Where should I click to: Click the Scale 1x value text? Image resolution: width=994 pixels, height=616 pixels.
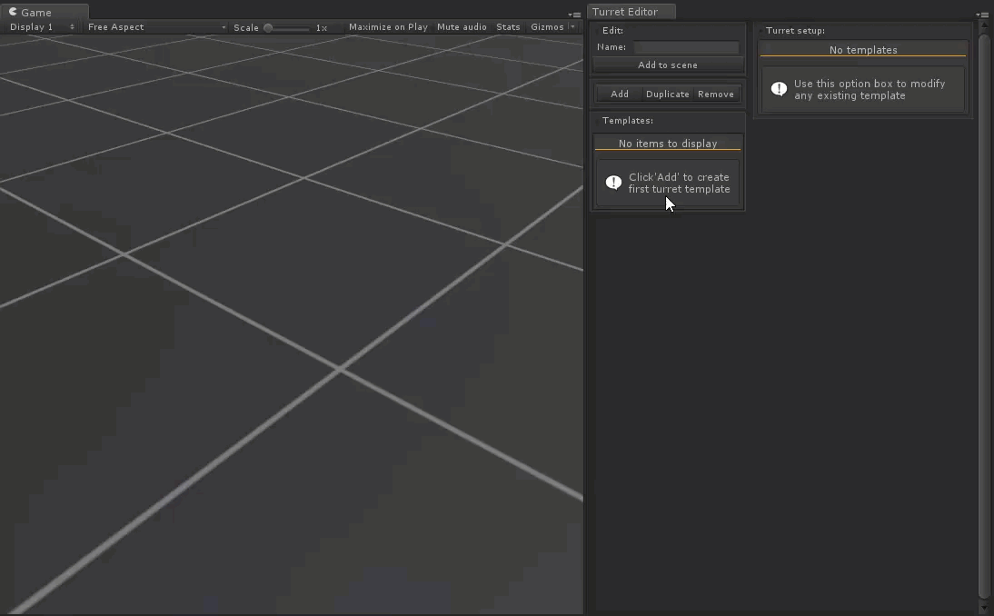point(322,28)
